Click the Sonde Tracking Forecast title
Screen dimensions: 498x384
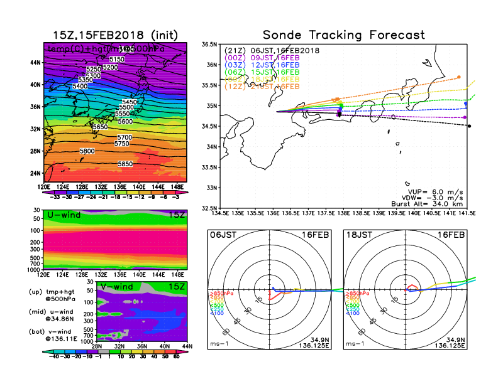click(x=343, y=35)
